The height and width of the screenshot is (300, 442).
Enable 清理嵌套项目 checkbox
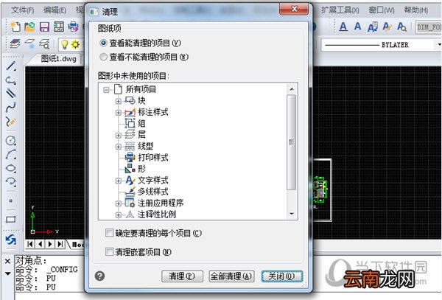(x=109, y=251)
